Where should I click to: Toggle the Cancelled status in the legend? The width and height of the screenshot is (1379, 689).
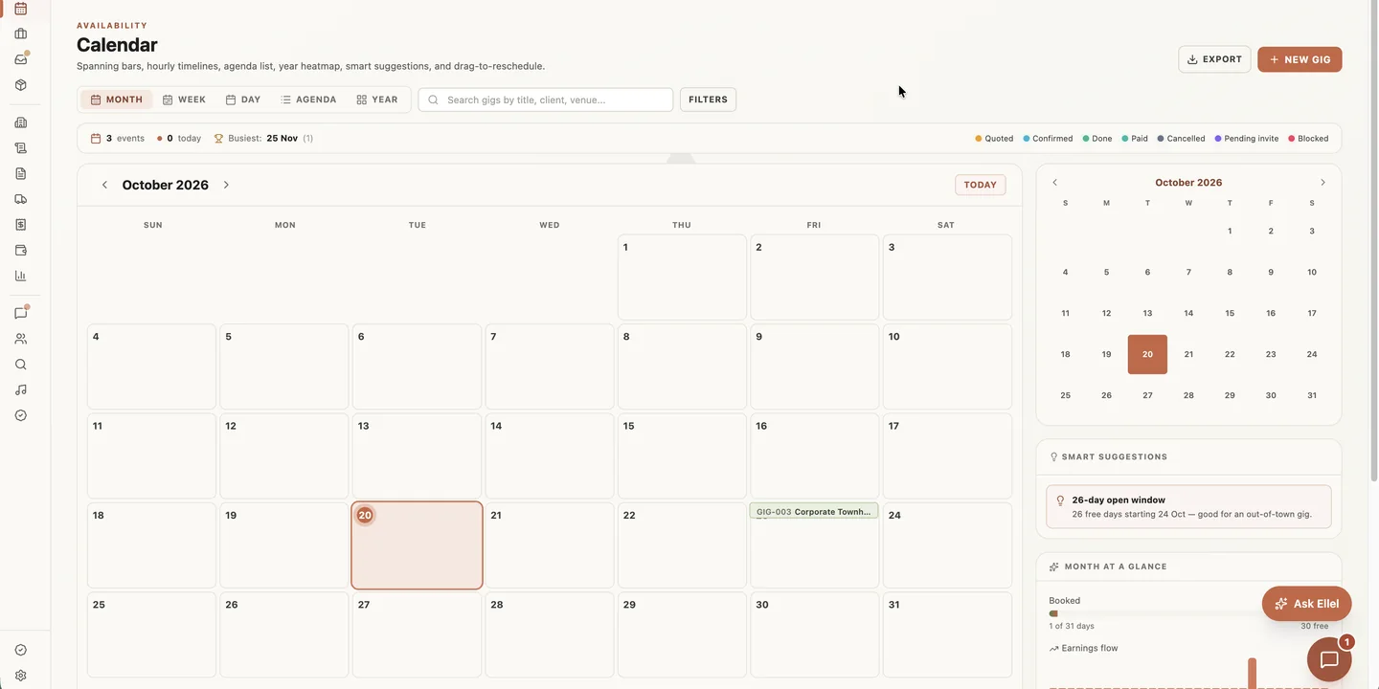pyautogui.click(x=1181, y=139)
